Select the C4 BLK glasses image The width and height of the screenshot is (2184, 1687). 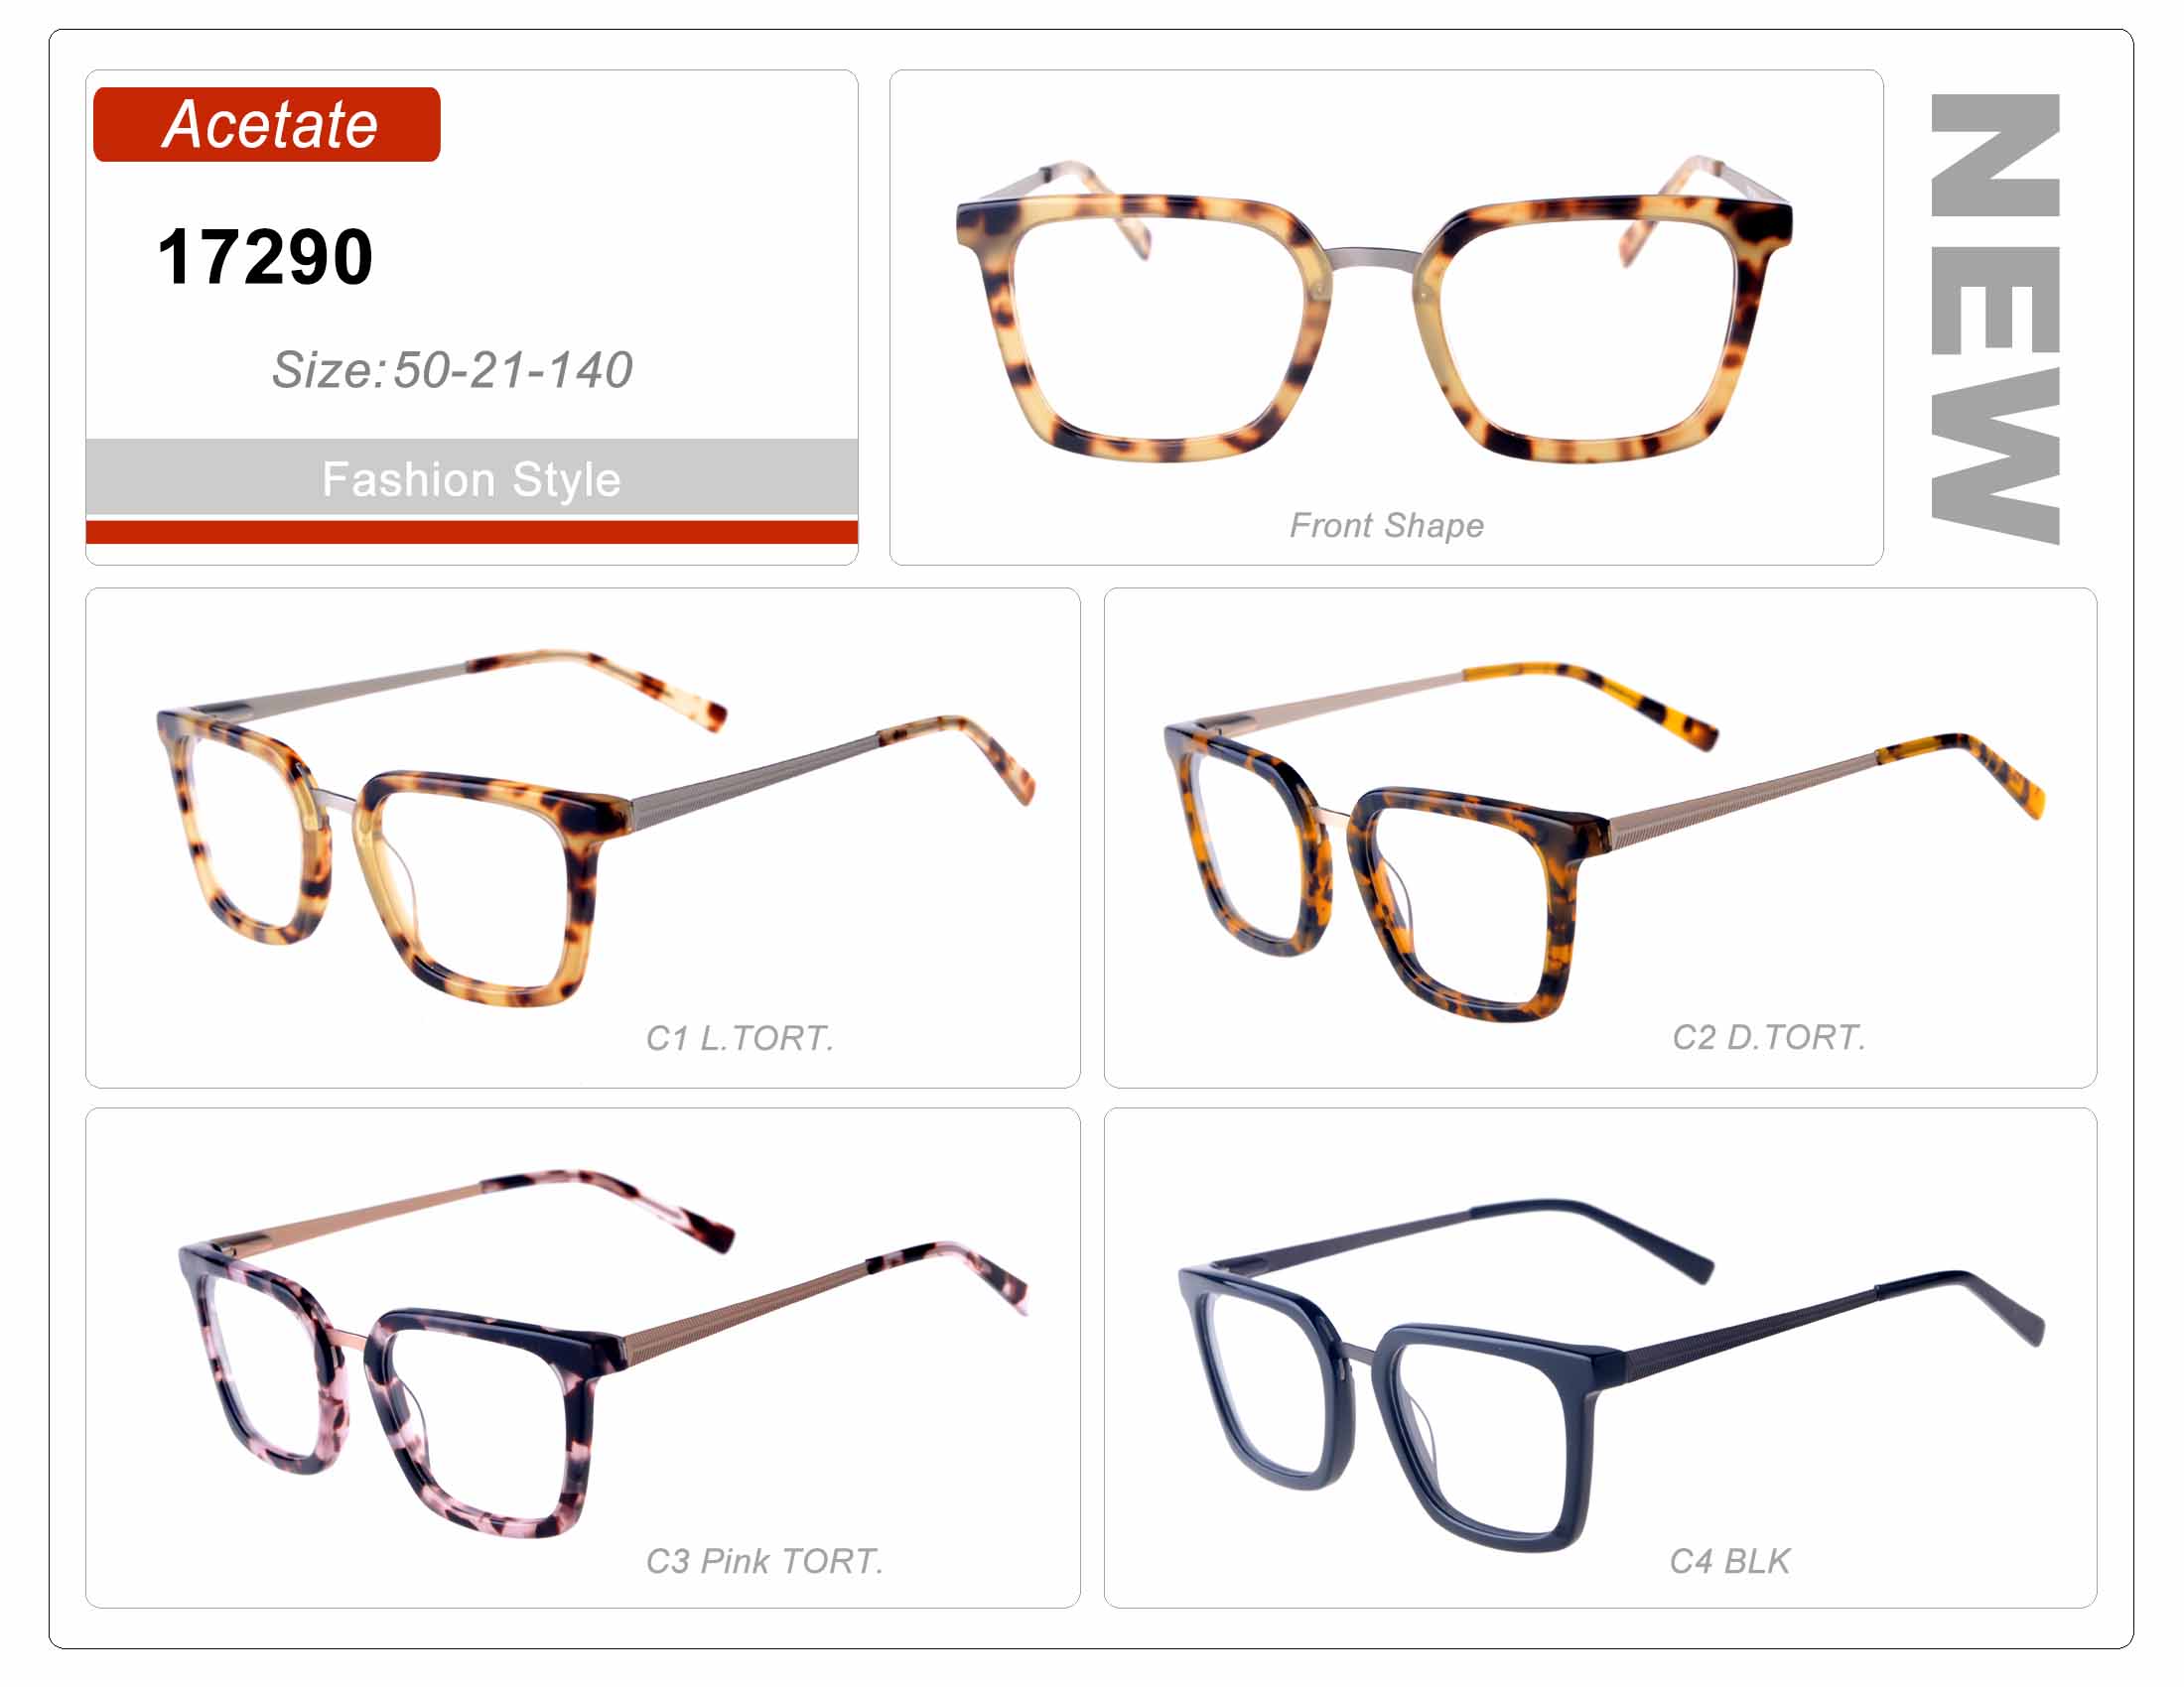(1612, 1376)
